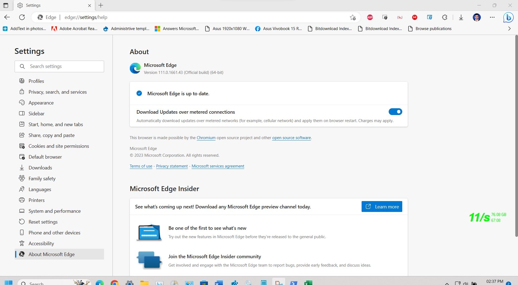Viewport: 518px width, 285px height.
Task: Open Settings and more ellipsis menu
Action: click(x=492, y=17)
